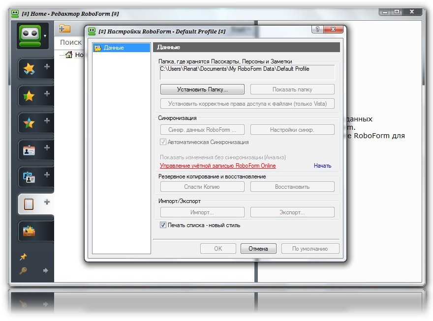
Task: Click the Импорт button
Action: pyautogui.click(x=202, y=212)
